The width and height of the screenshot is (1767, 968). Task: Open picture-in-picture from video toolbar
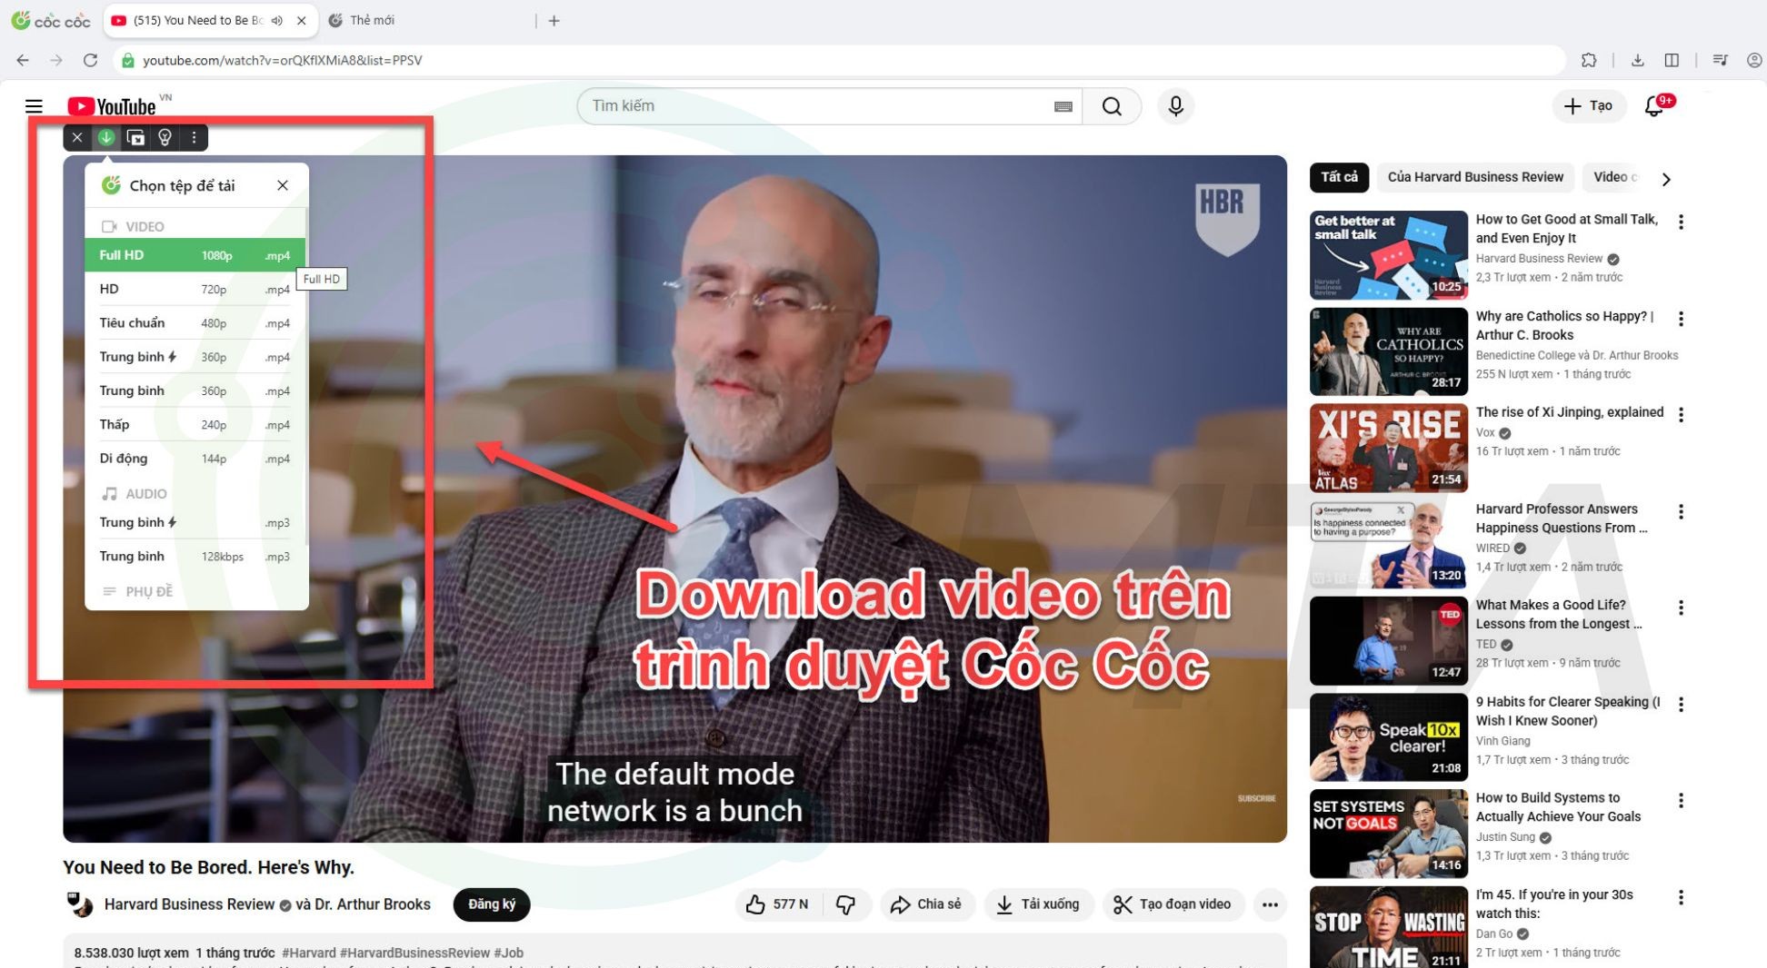(x=135, y=137)
